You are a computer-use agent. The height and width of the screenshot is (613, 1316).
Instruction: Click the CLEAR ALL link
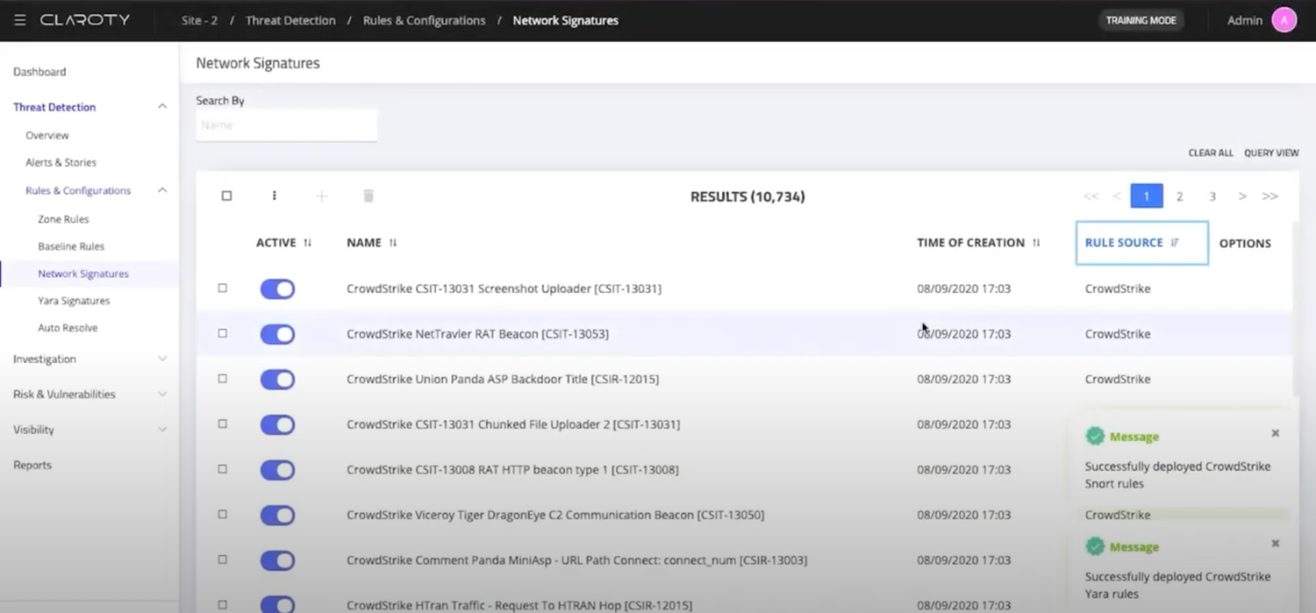[x=1211, y=153]
